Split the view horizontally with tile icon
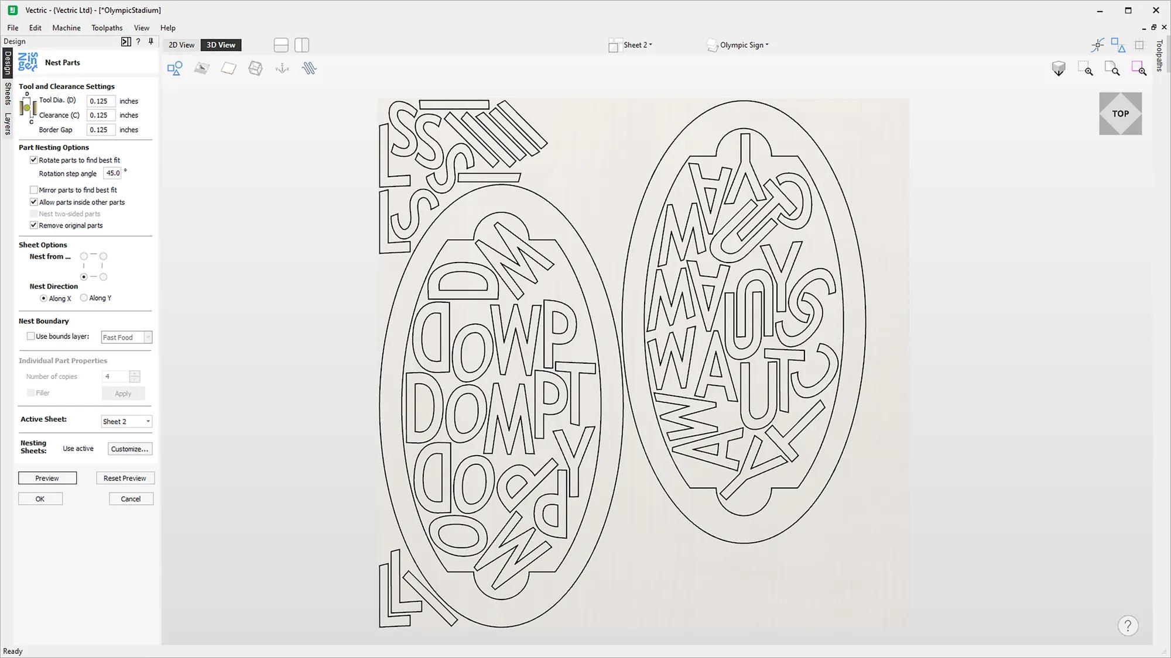Image resolution: width=1171 pixels, height=658 pixels. 281,45
